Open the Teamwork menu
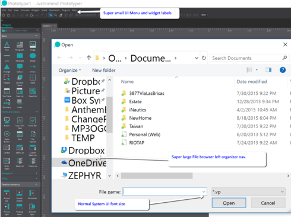Image resolution: width=291 pixels, height=217 pixels. [54, 10]
